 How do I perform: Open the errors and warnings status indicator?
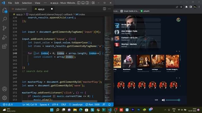[x=8, y=105]
